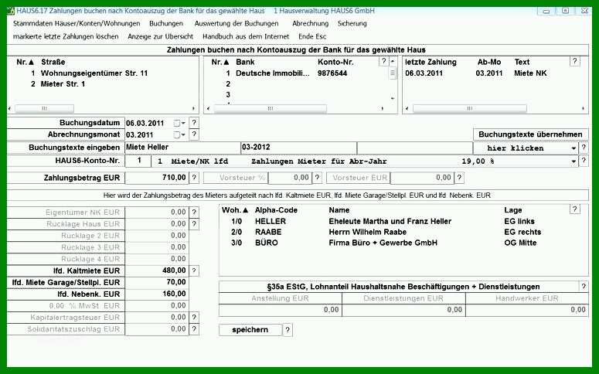Click the third empty booking text field
This screenshot has width=599, height=374.
pyautogui.click(x=414, y=147)
